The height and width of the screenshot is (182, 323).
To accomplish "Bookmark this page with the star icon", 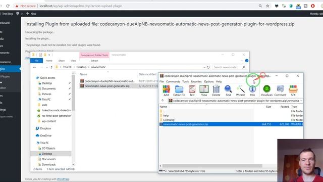I will click(x=267, y=6).
